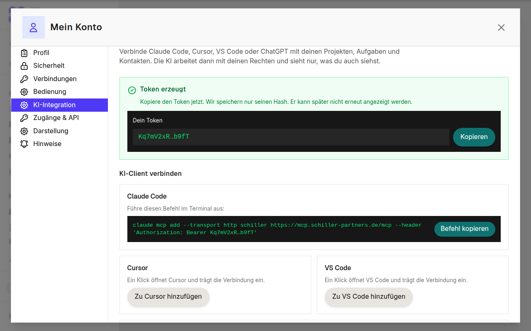
Task: Click the key icon next to Zugänge & API
Action: (24, 118)
